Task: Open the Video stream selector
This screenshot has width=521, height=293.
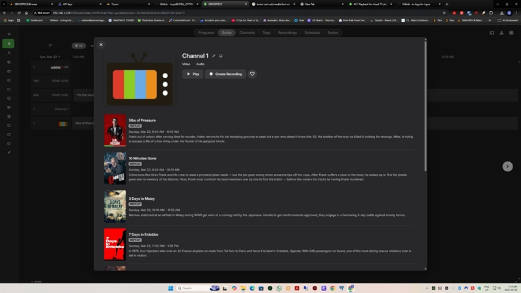Action: click(x=186, y=64)
